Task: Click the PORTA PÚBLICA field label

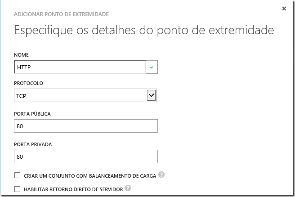Action: (32, 114)
